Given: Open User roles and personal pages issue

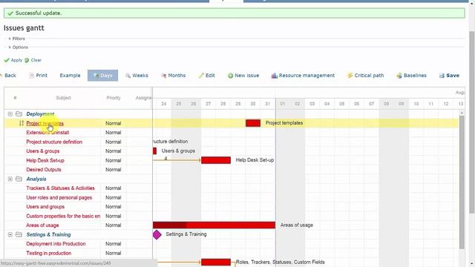Looking at the screenshot, I should (x=59, y=198).
